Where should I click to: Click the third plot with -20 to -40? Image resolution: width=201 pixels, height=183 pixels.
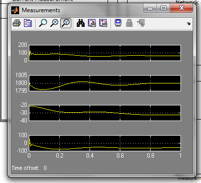pyautogui.click(x=105, y=113)
